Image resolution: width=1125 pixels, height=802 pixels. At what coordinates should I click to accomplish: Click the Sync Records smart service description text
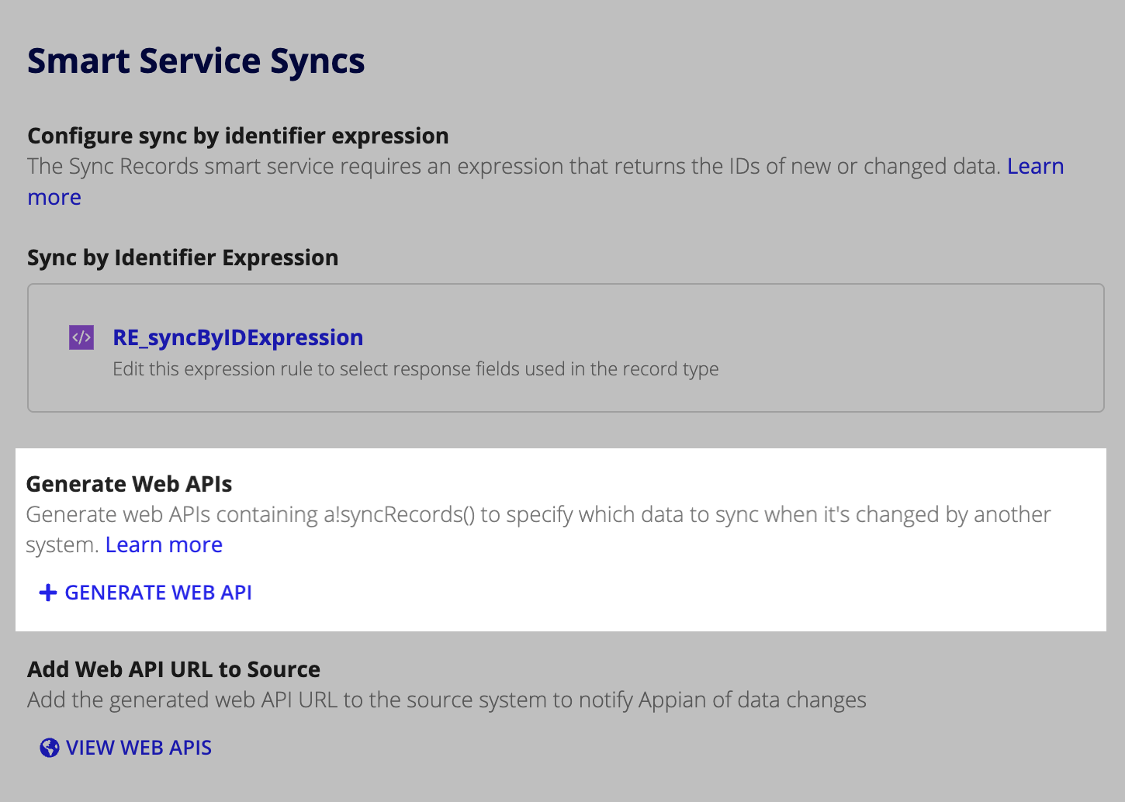coord(514,166)
